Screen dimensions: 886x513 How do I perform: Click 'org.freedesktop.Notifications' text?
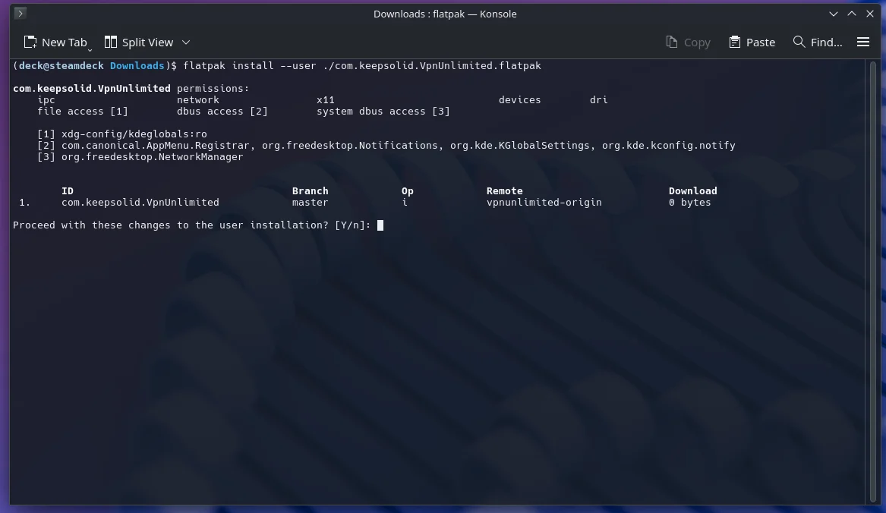point(350,145)
